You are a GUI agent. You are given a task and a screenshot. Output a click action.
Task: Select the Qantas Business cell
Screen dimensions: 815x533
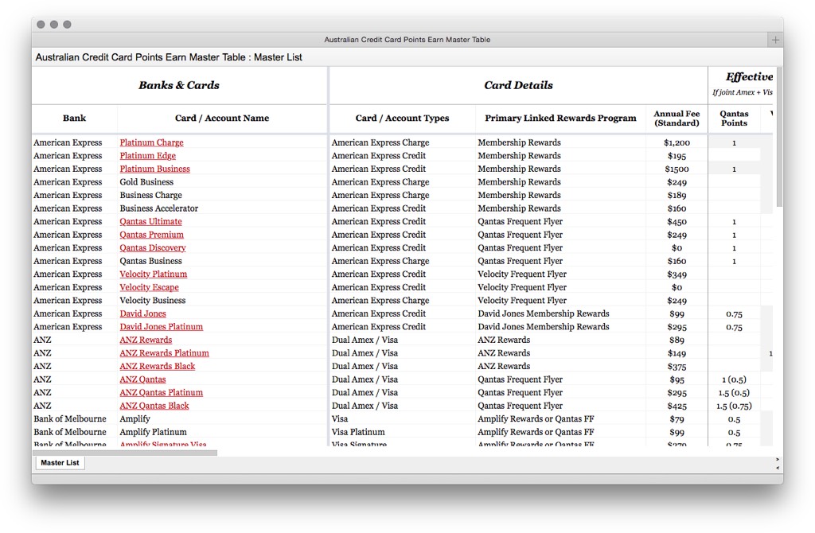click(222, 261)
